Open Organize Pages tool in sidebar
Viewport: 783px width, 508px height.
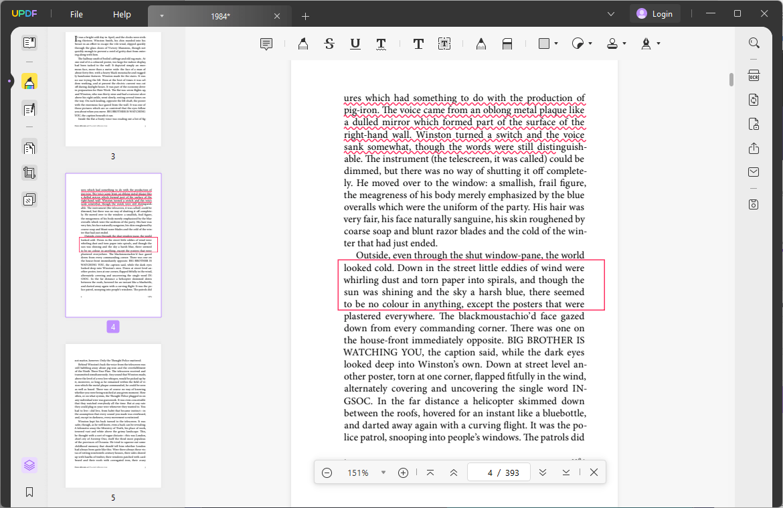click(x=29, y=148)
